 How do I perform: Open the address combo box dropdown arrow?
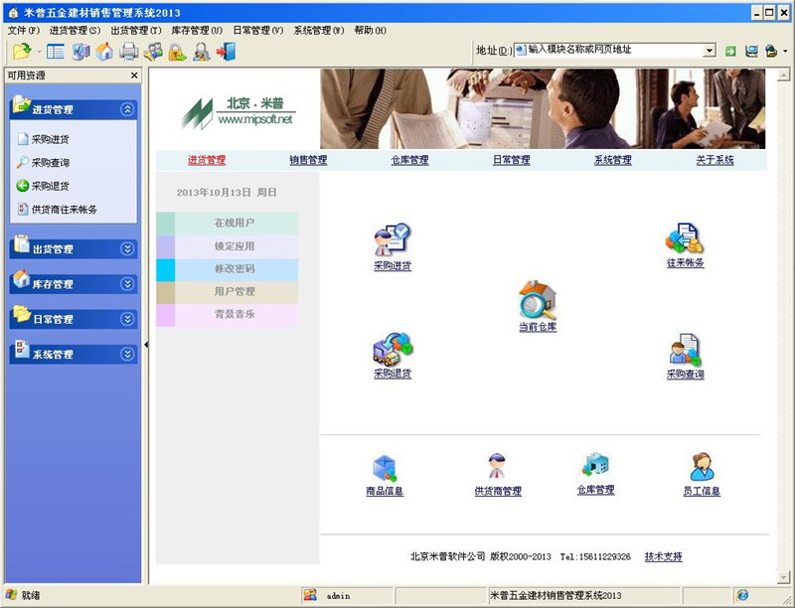pos(710,50)
